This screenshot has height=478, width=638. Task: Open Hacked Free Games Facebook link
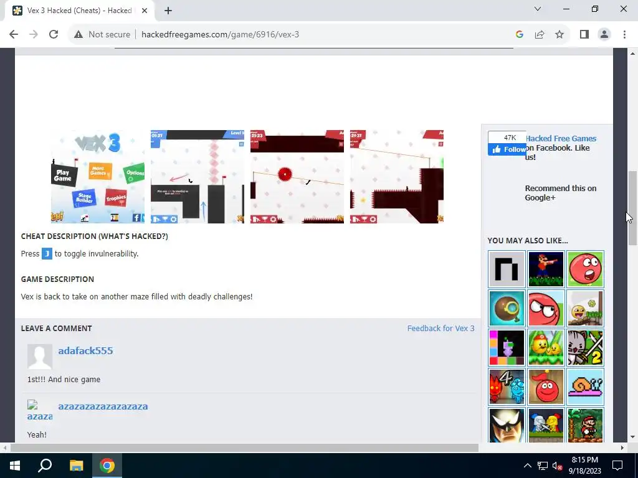point(561,139)
